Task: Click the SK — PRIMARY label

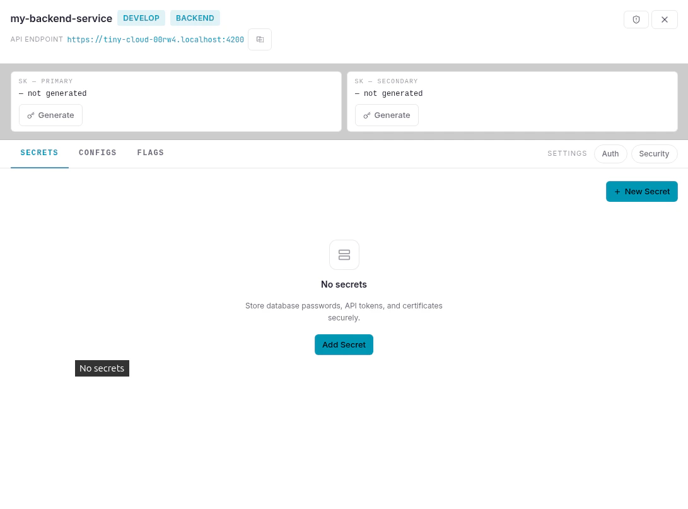Action: tap(45, 81)
